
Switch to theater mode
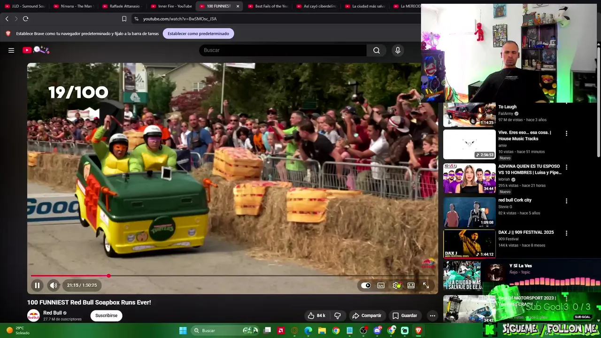(x=411, y=285)
